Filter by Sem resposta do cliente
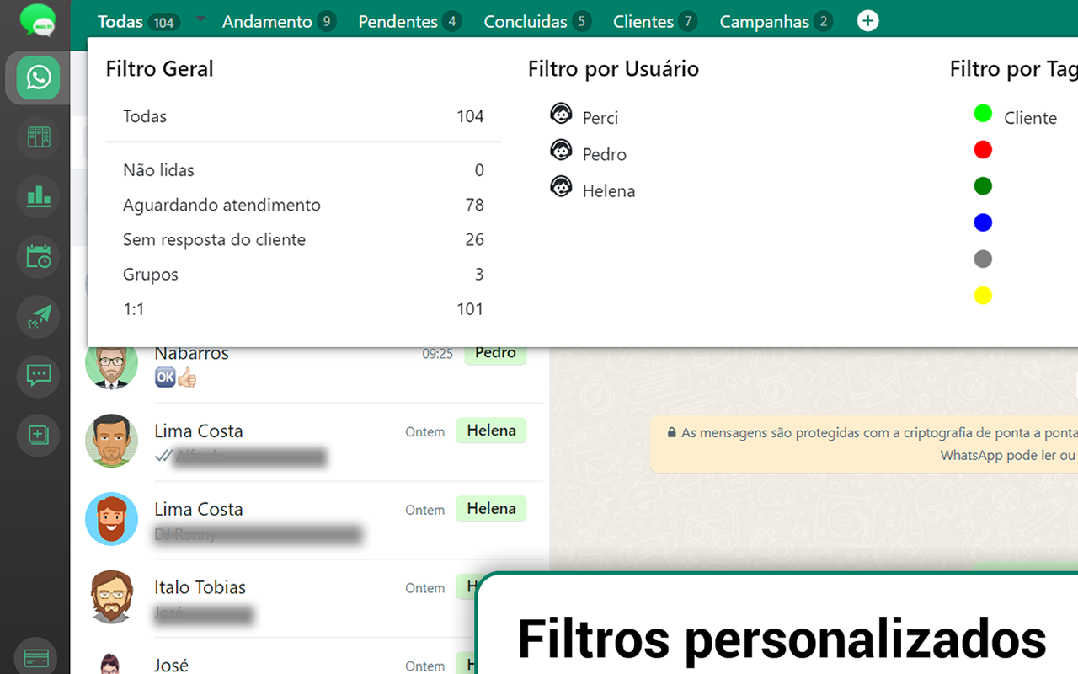 coord(303,240)
